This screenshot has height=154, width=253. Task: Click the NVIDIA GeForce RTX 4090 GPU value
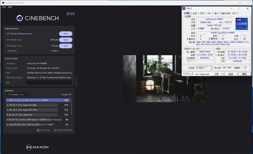point(50,73)
